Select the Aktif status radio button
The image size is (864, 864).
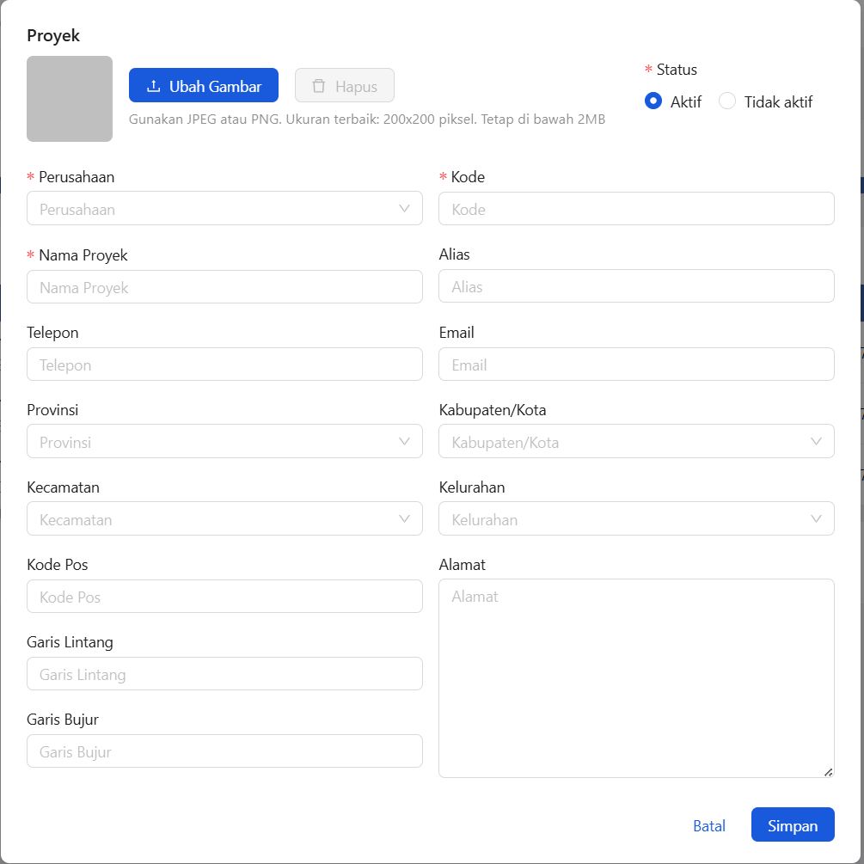[x=653, y=101]
